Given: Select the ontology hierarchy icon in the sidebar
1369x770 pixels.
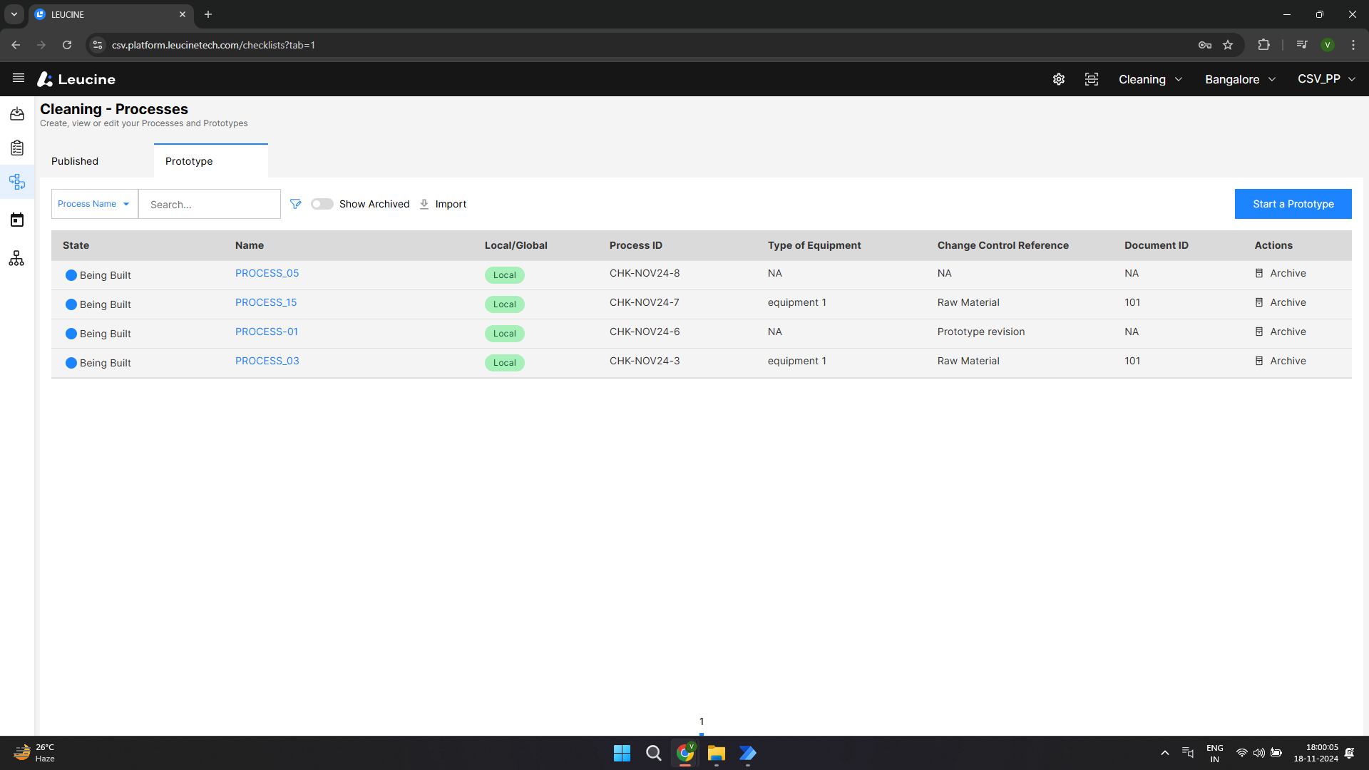Looking at the screenshot, I should 16,258.
